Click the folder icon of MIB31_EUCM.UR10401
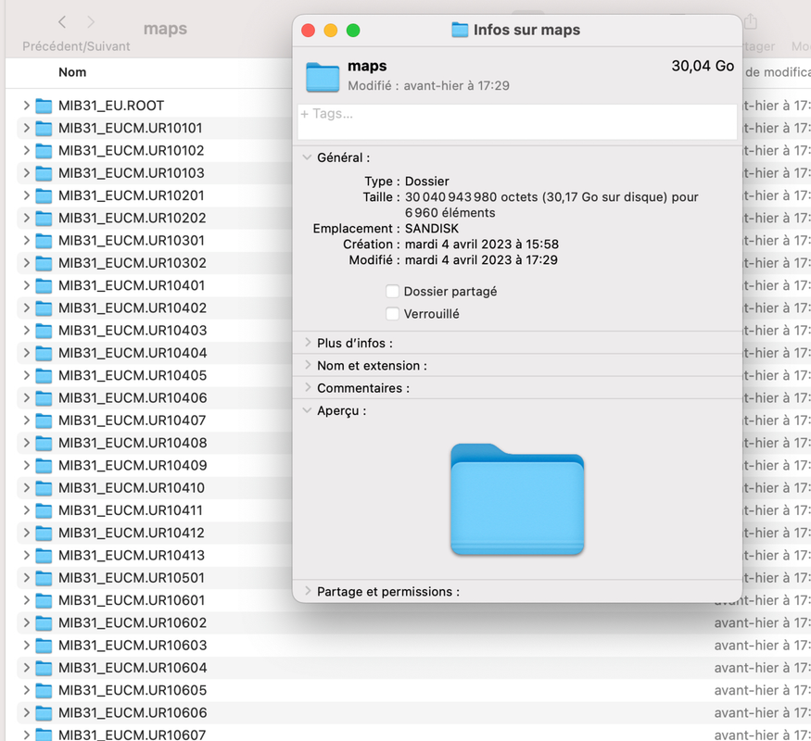 (x=44, y=286)
